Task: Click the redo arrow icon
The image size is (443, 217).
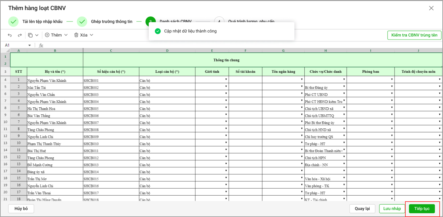Action: [x=20, y=35]
